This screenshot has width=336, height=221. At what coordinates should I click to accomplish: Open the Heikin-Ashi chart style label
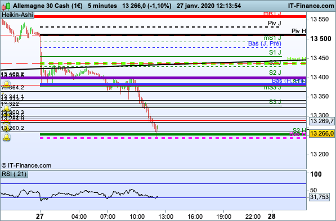17,15
